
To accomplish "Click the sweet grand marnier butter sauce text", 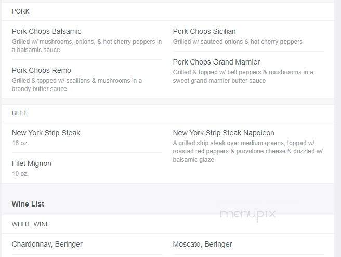I will (x=219, y=81).
